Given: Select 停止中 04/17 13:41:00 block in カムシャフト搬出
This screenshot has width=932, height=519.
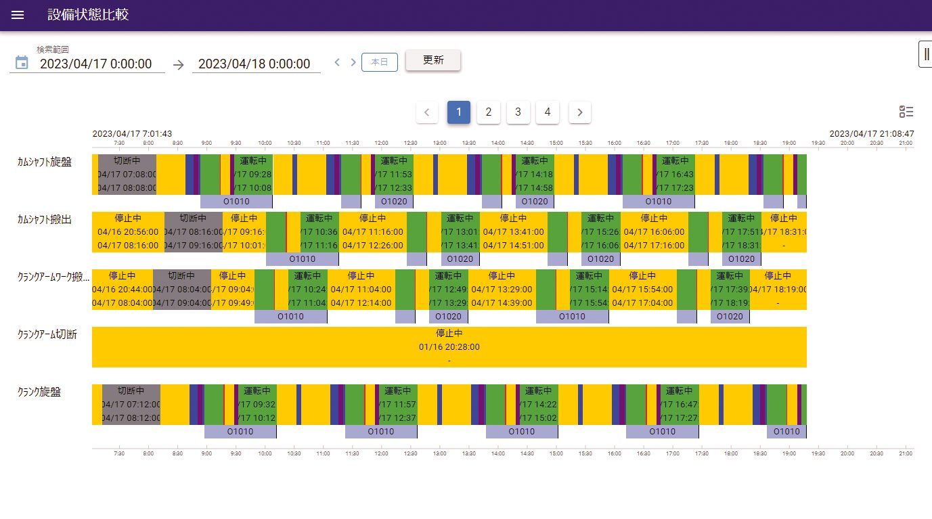Looking at the screenshot, I should pyautogui.click(x=514, y=232).
